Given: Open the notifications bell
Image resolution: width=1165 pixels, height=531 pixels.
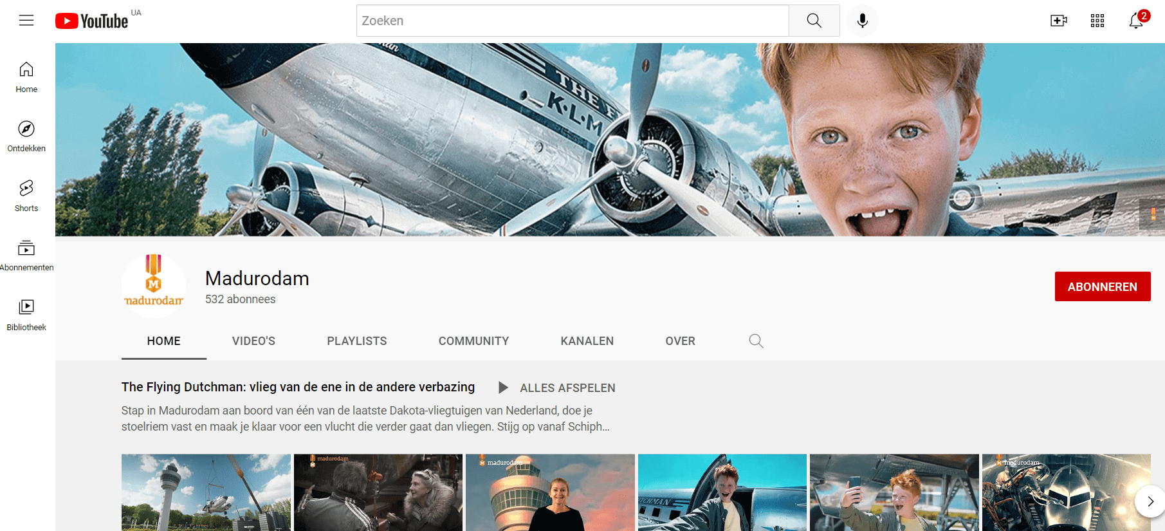Looking at the screenshot, I should point(1137,21).
